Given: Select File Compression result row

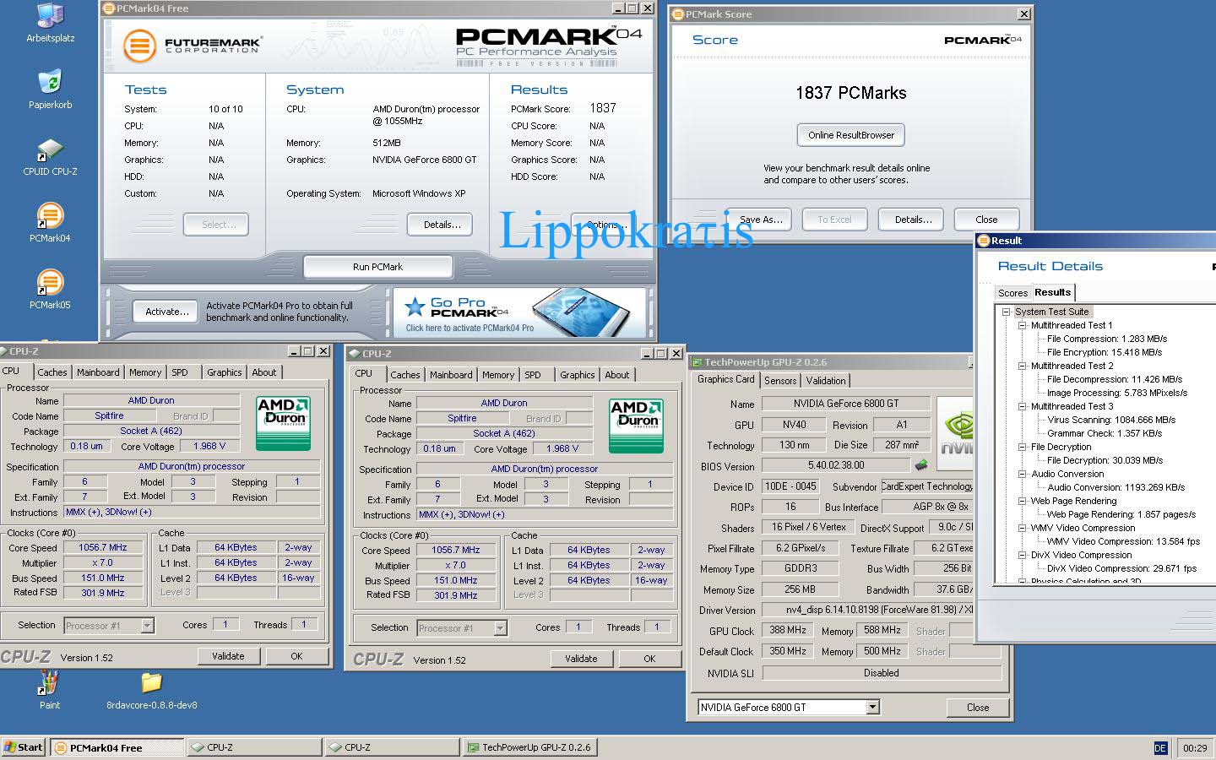Looking at the screenshot, I should point(1107,339).
